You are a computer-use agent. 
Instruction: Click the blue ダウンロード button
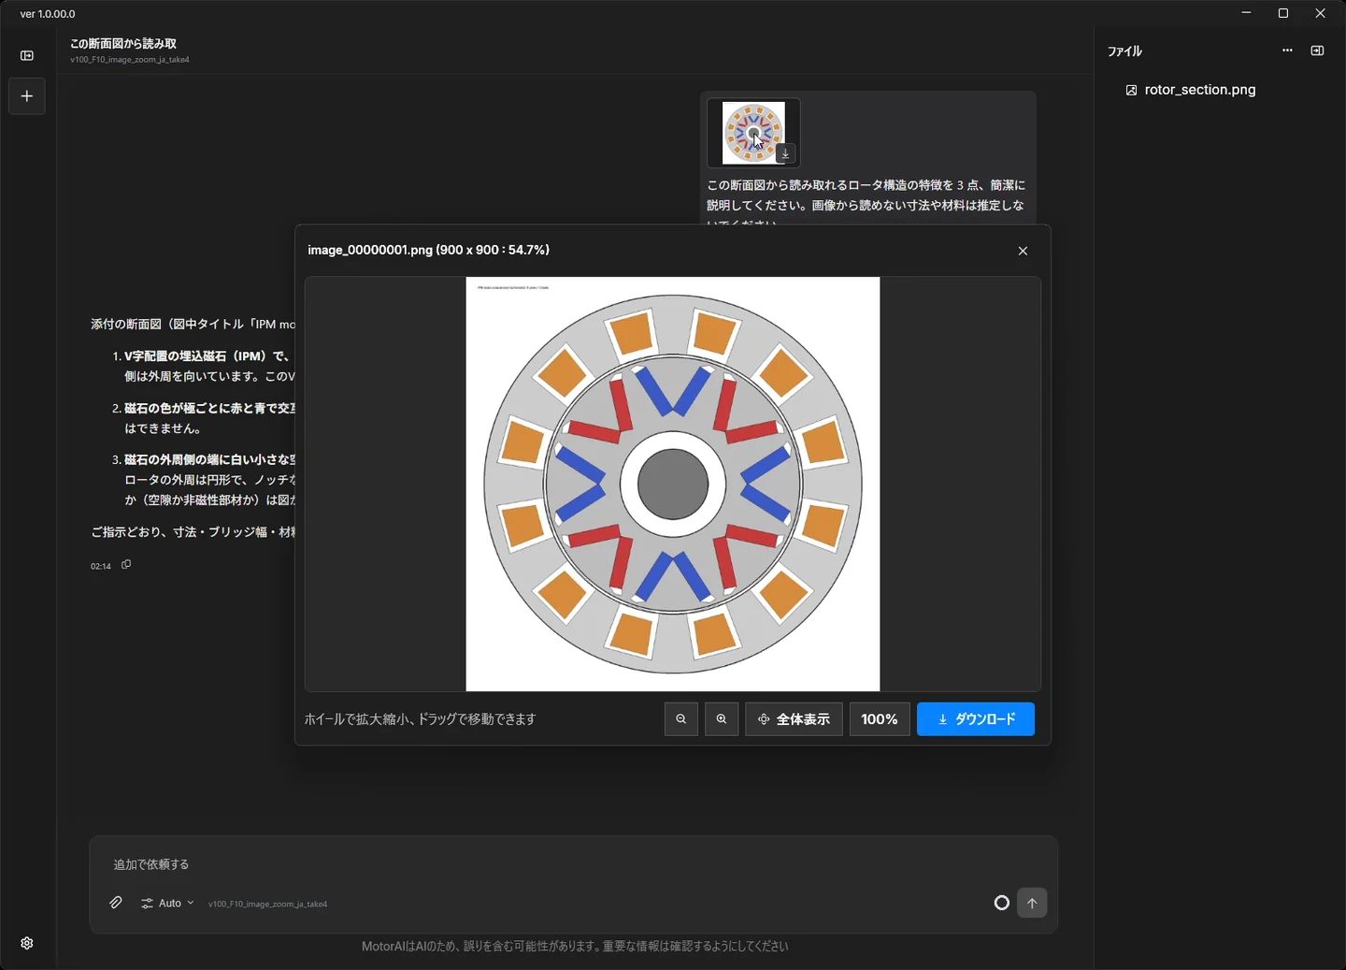pos(976,719)
